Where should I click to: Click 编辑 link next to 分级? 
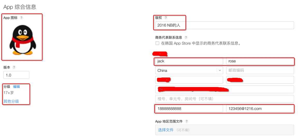(x=17, y=87)
